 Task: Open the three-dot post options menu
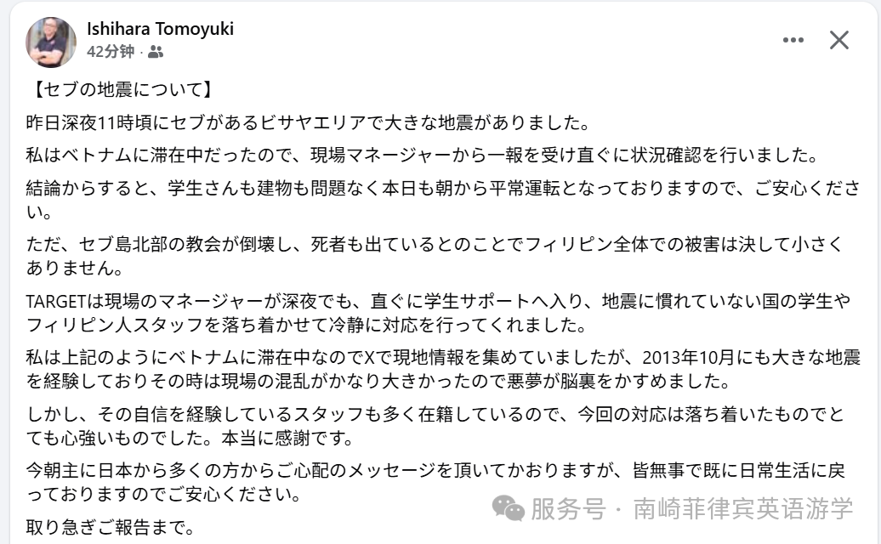point(793,40)
